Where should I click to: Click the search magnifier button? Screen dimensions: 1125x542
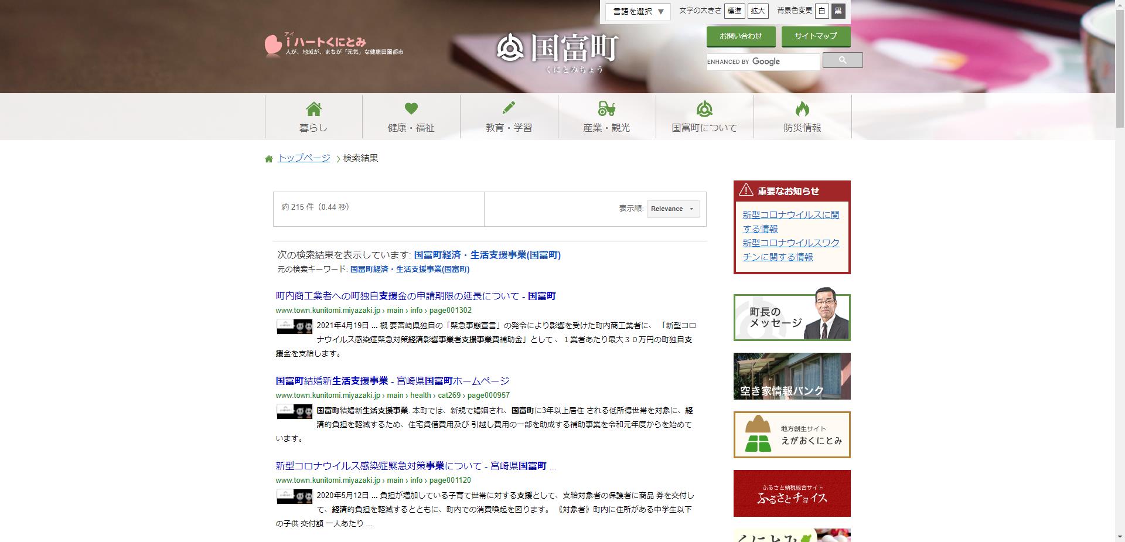[x=843, y=60]
